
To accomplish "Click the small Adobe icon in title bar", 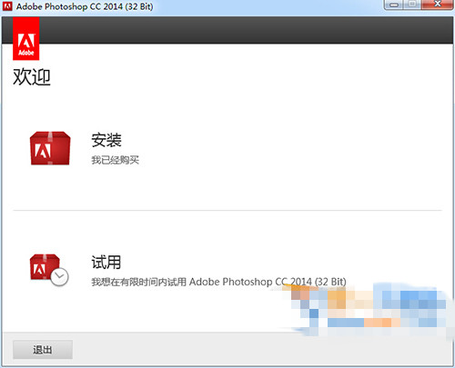I will (x=7, y=5).
